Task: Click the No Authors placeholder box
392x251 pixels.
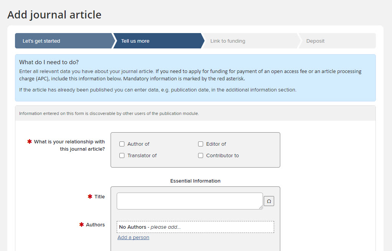Action: 195,227
